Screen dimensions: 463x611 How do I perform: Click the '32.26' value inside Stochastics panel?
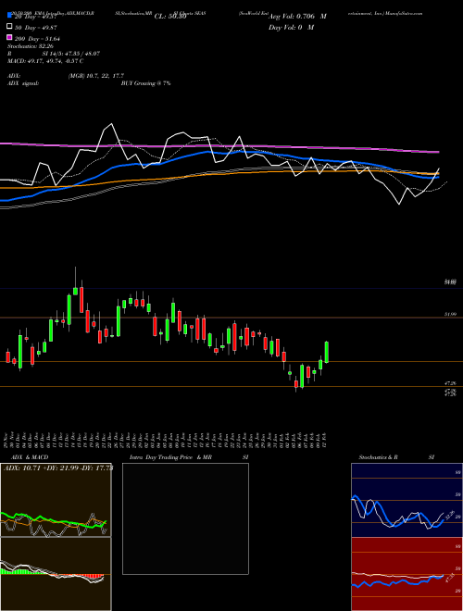point(450,515)
